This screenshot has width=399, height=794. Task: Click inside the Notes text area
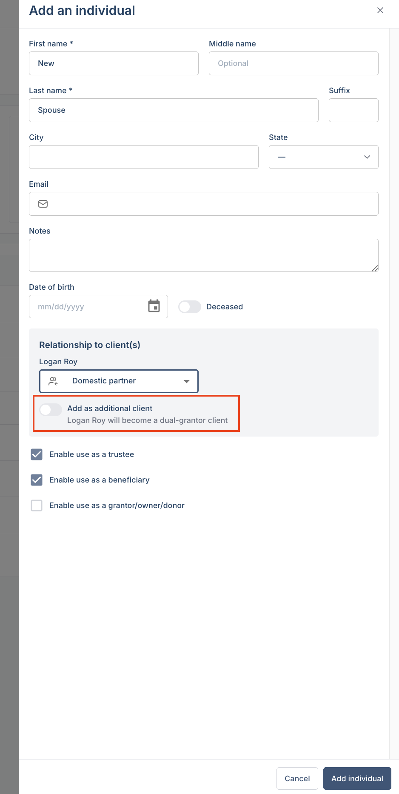click(x=204, y=255)
